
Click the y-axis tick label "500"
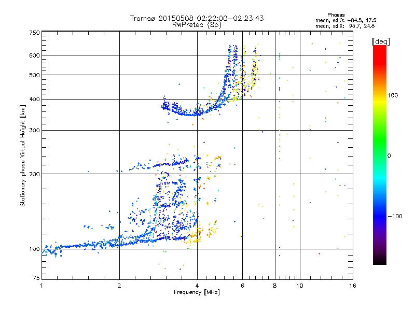coord(35,75)
